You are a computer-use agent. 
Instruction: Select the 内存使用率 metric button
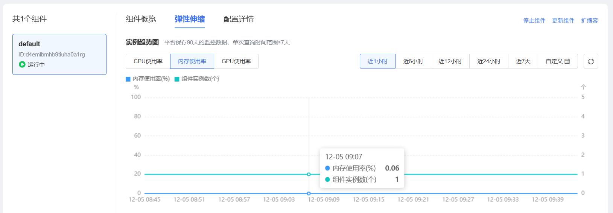[192, 61]
